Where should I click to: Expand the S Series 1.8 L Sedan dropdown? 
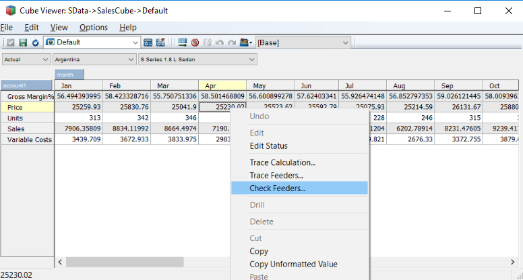click(x=252, y=60)
